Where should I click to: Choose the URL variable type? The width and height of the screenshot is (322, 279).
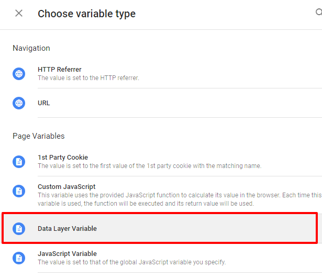44,103
